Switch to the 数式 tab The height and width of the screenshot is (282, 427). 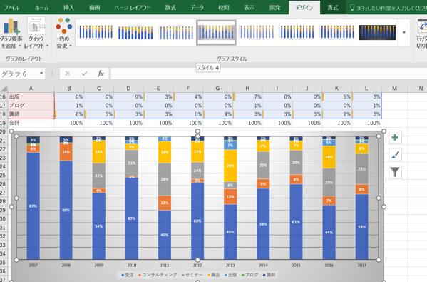(x=170, y=7)
